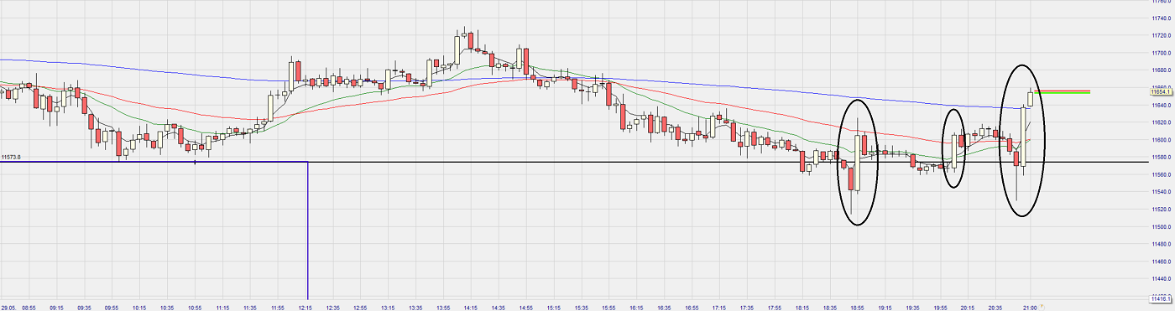Click the 11720.0 price scale label
This screenshot has width=1175, height=311.
pyautogui.click(x=1162, y=36)
